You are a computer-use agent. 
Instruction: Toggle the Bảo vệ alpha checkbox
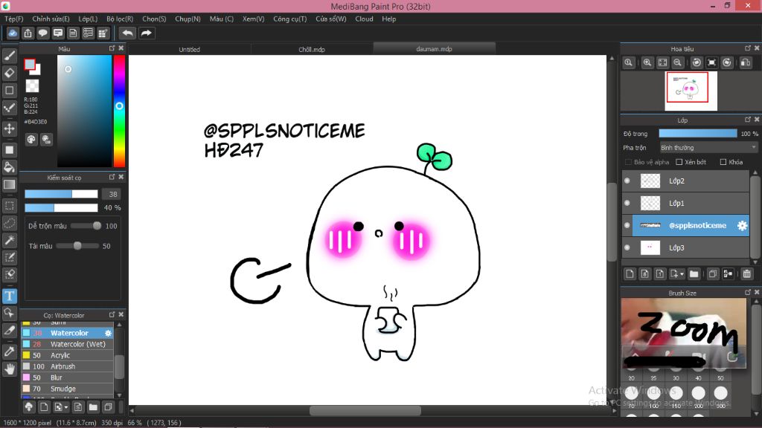(628, 162)
